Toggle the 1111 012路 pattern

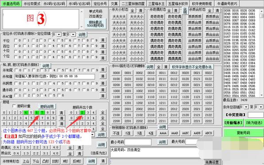(162, 97)
